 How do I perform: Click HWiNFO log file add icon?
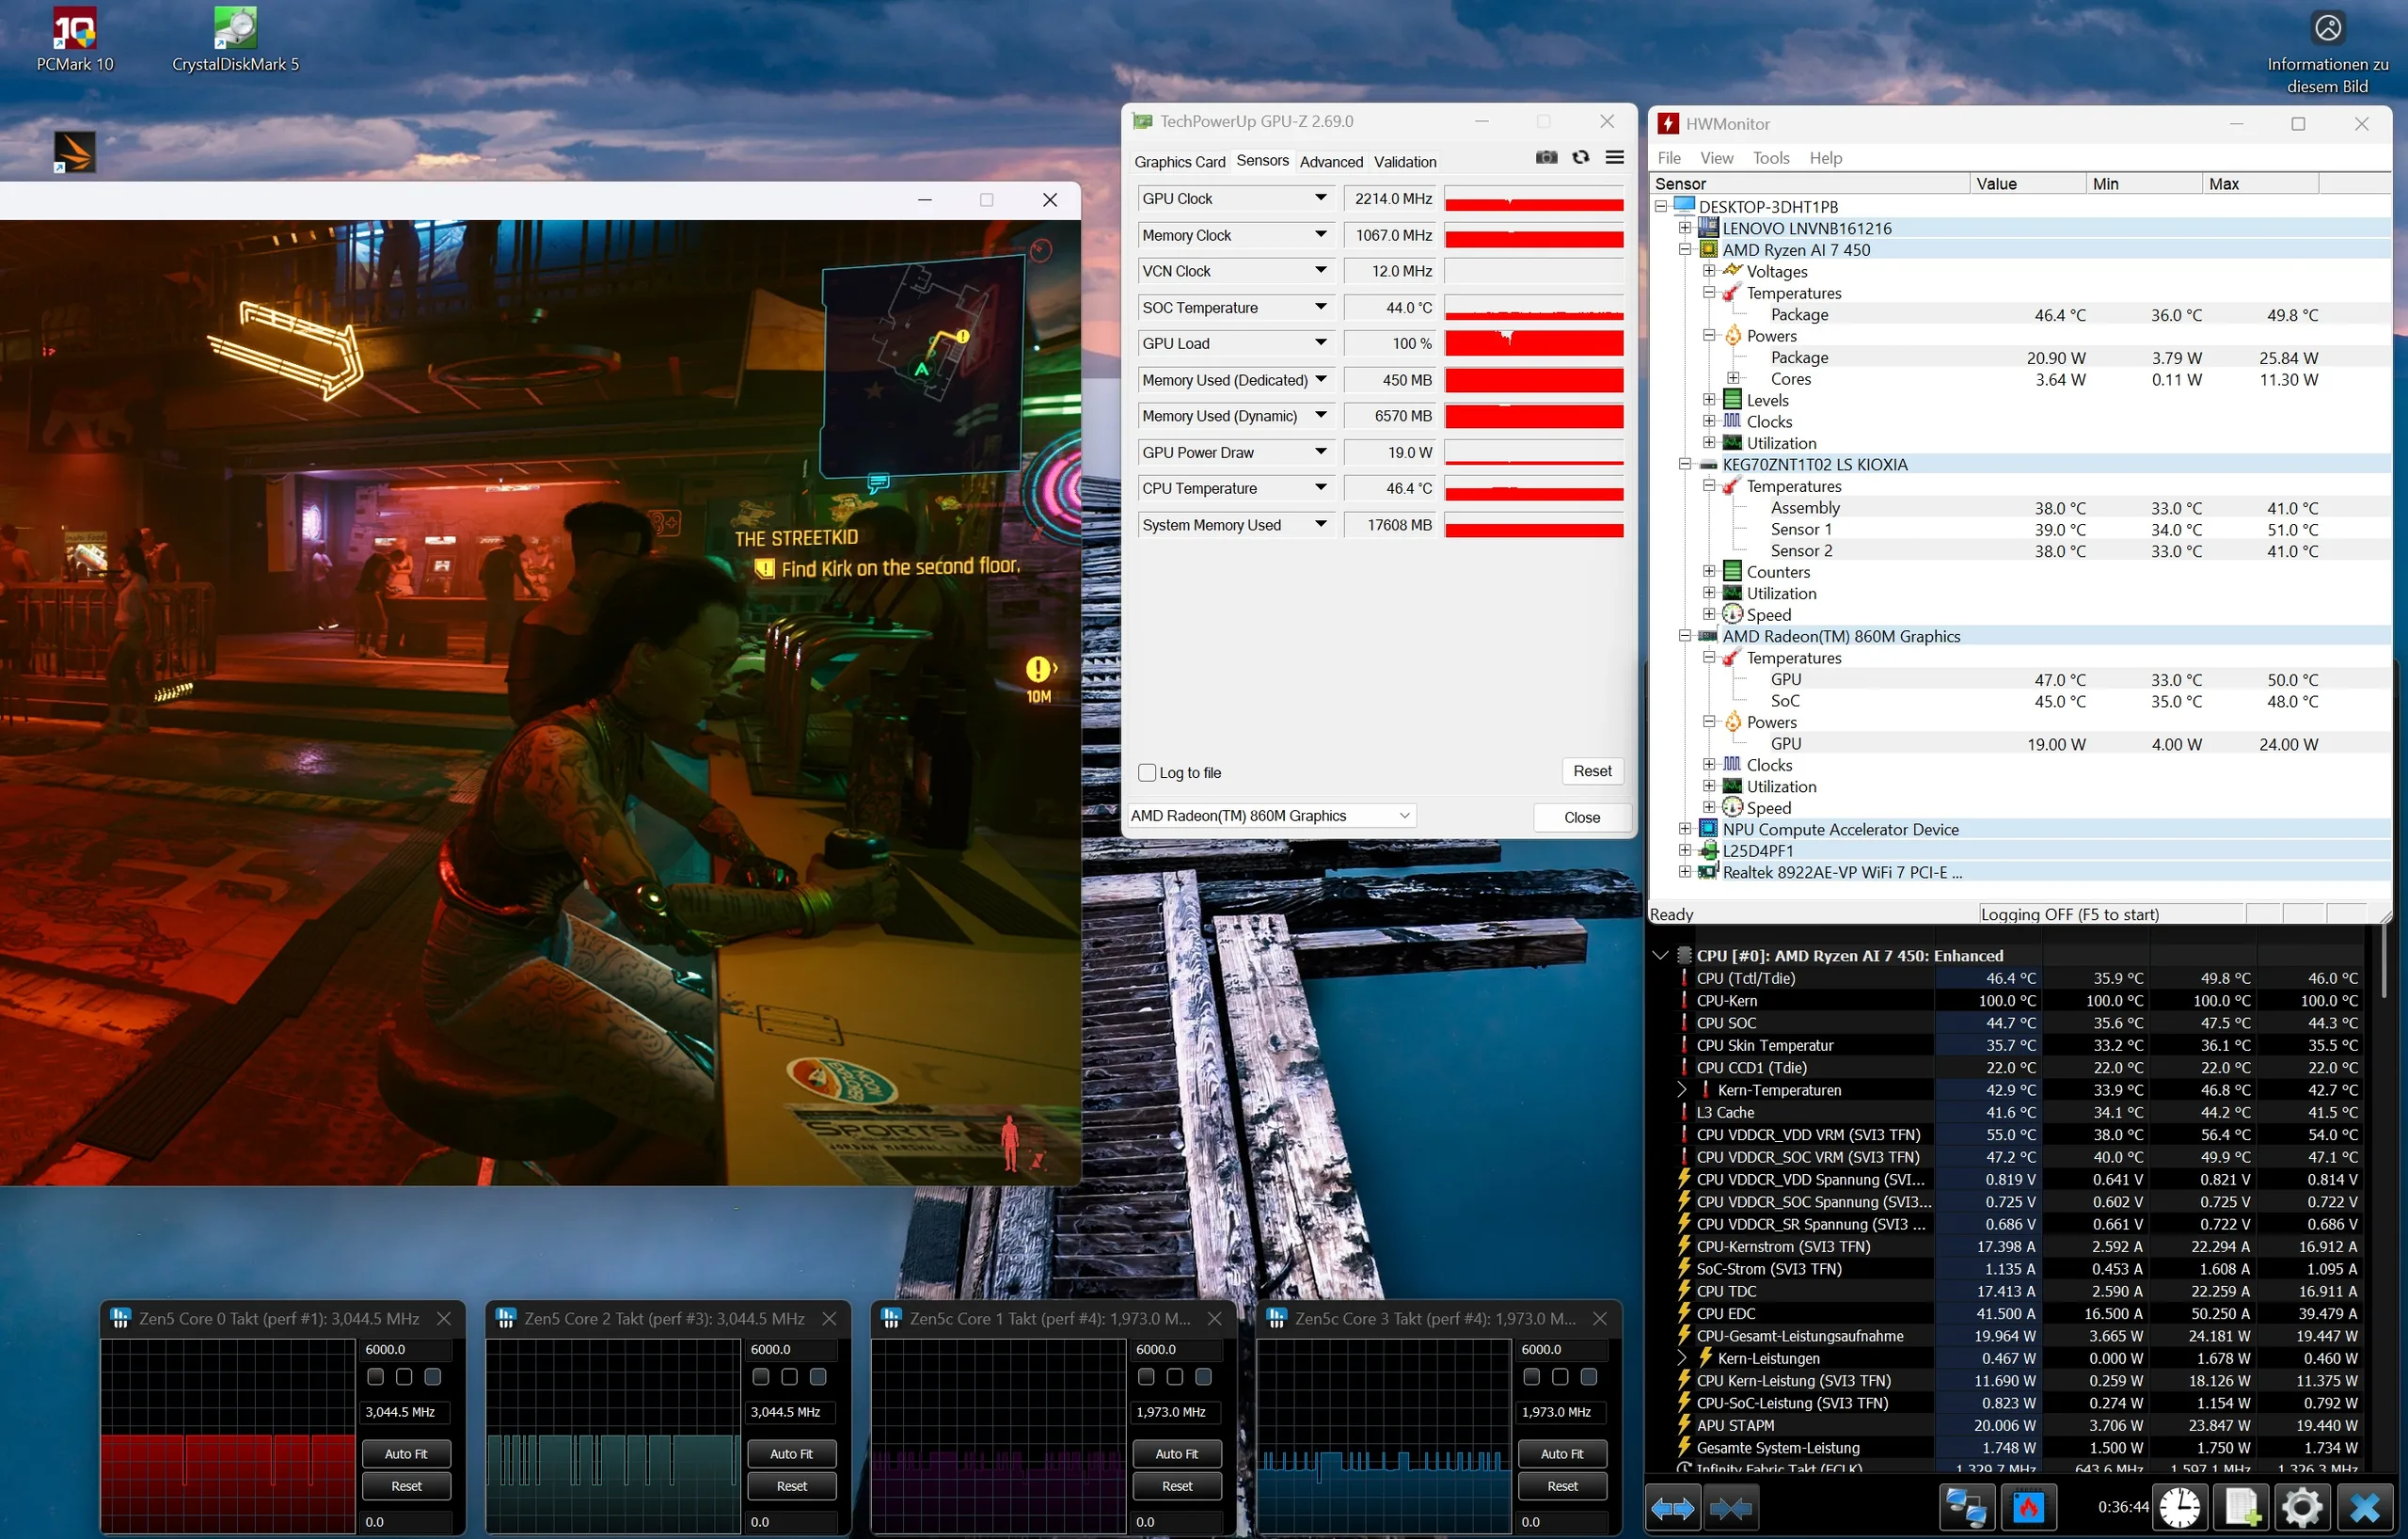(2241, 1507)
